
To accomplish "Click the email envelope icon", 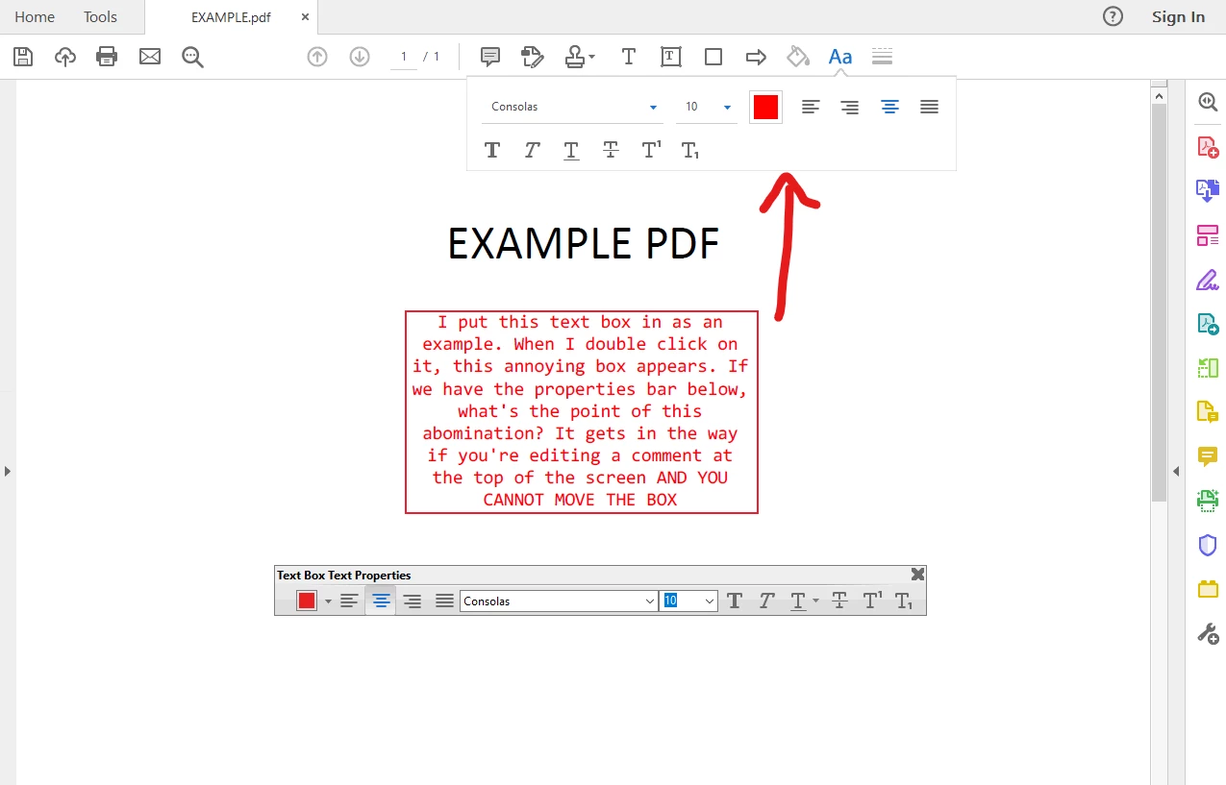I will (x=150, y=57).
